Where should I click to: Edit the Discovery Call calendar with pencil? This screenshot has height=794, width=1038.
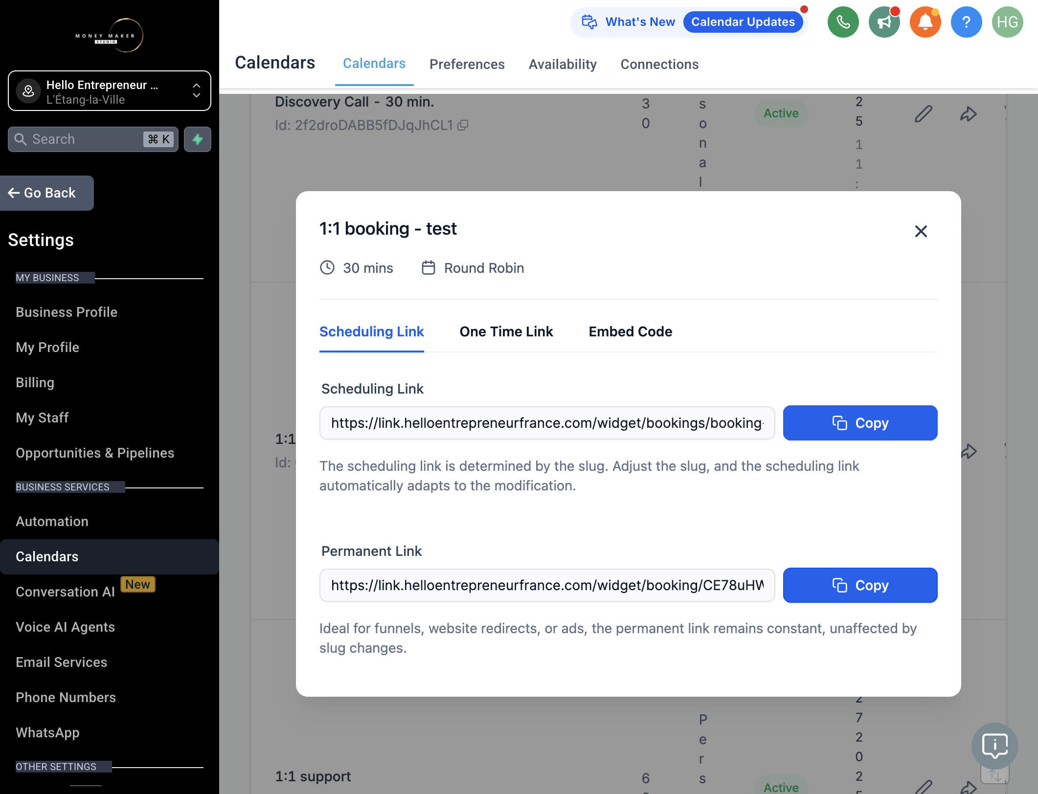[923, 113]
